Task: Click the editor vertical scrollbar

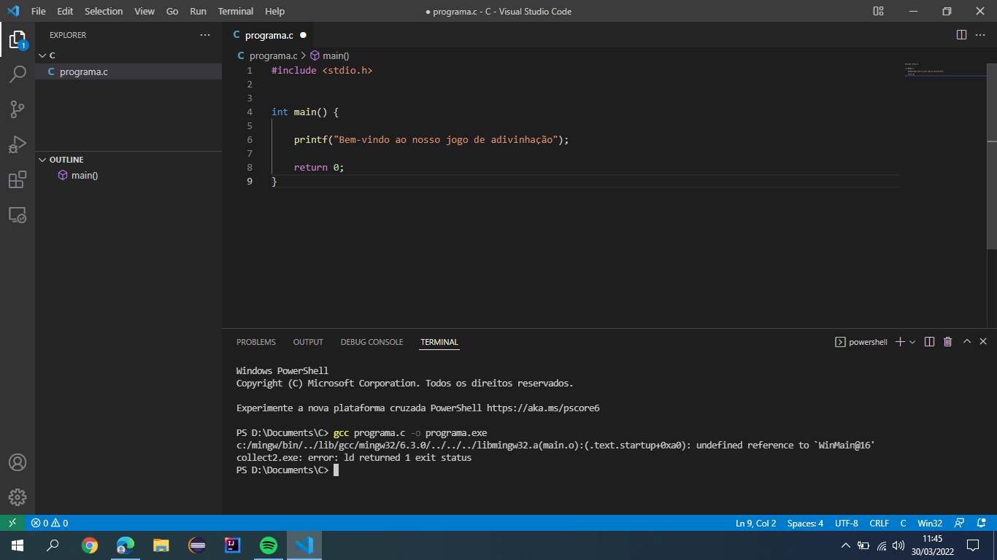Action: pos(992,157)
